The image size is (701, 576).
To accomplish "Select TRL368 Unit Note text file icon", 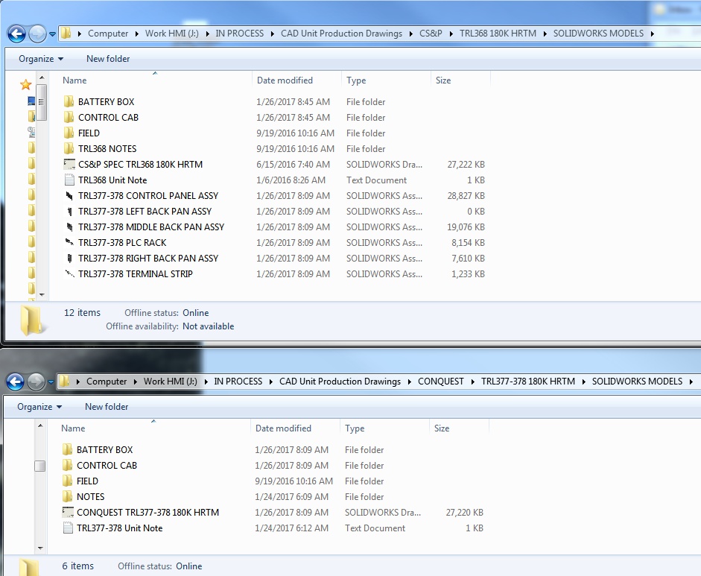I will [x=69, y=180].
